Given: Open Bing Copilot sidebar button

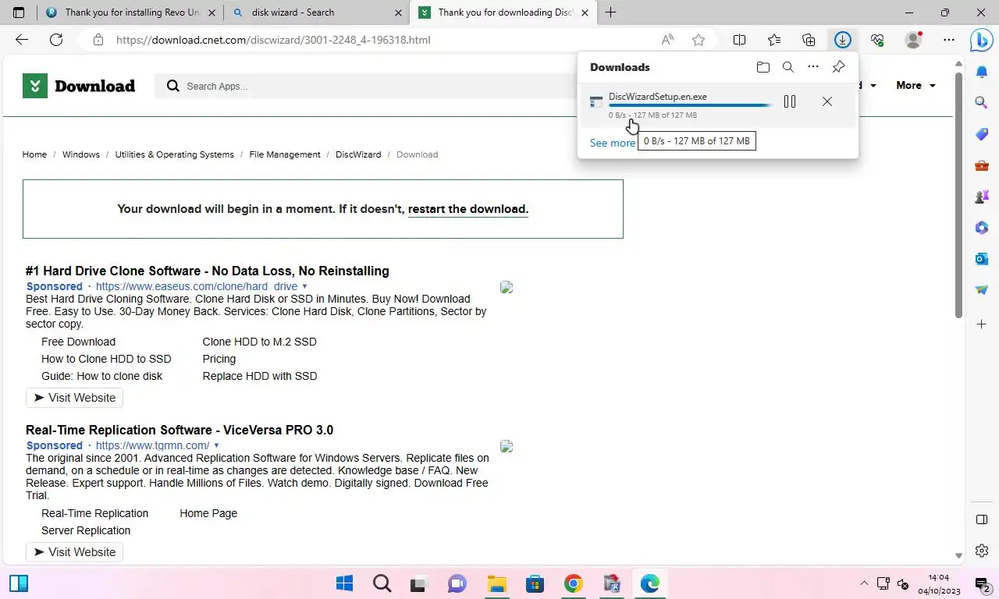Looking at the screenshot, I should (x=981, y=40).
